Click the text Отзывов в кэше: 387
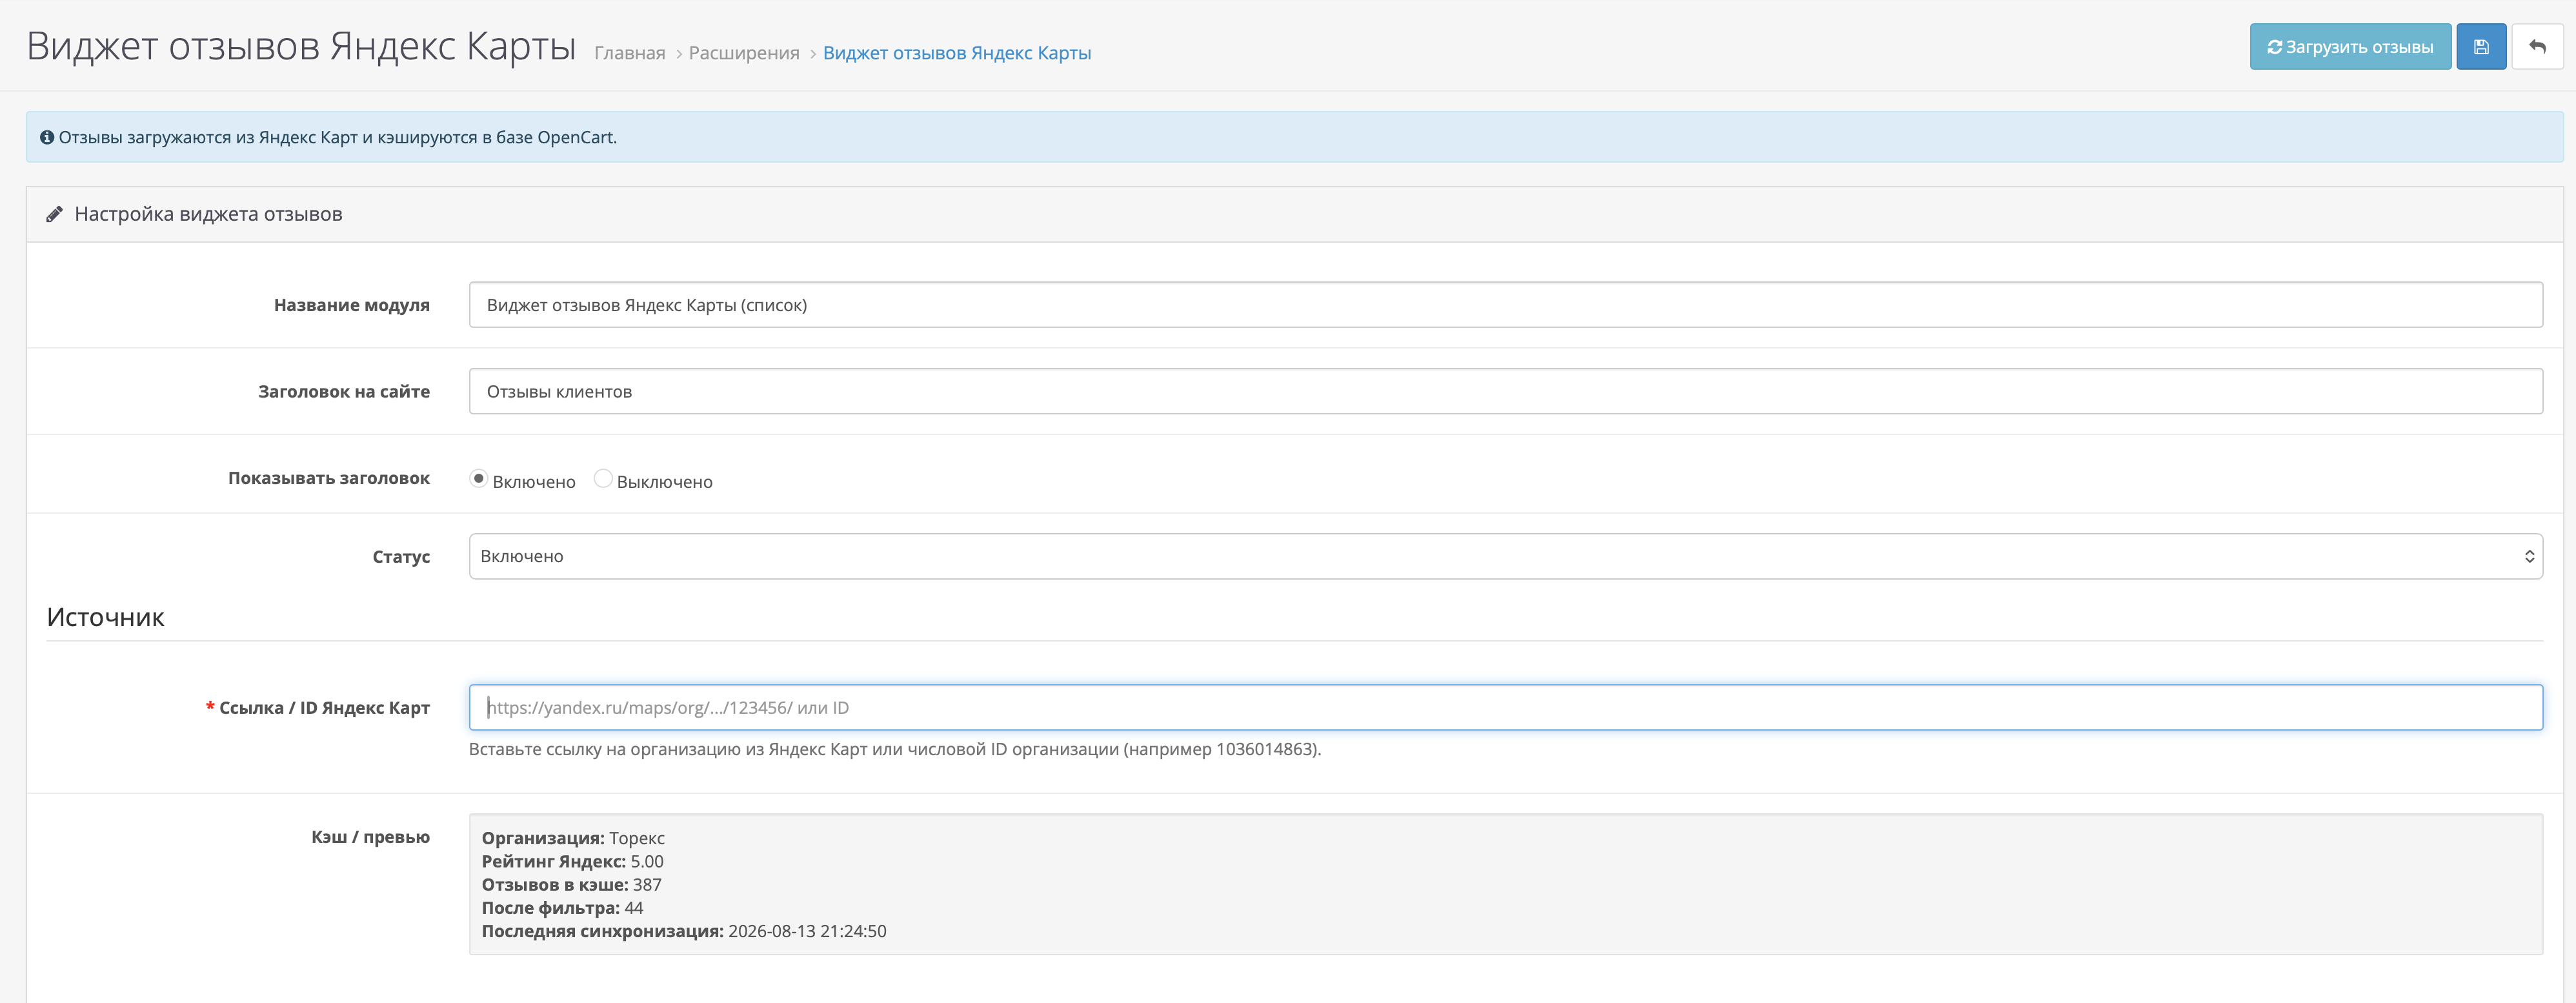Image resolution: width=2576 pixels, height=1003 pixels. [571, 884]
